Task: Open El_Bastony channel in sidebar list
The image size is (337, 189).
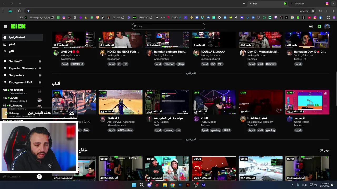Action: 22,106
